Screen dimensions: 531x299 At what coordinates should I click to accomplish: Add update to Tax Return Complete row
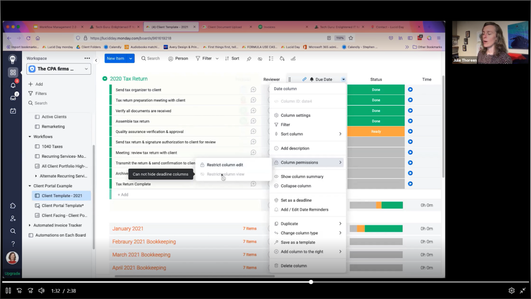(253, 184)
